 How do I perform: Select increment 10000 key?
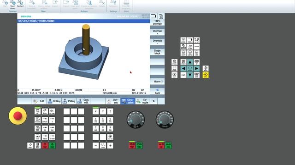[x=52, y=137]
